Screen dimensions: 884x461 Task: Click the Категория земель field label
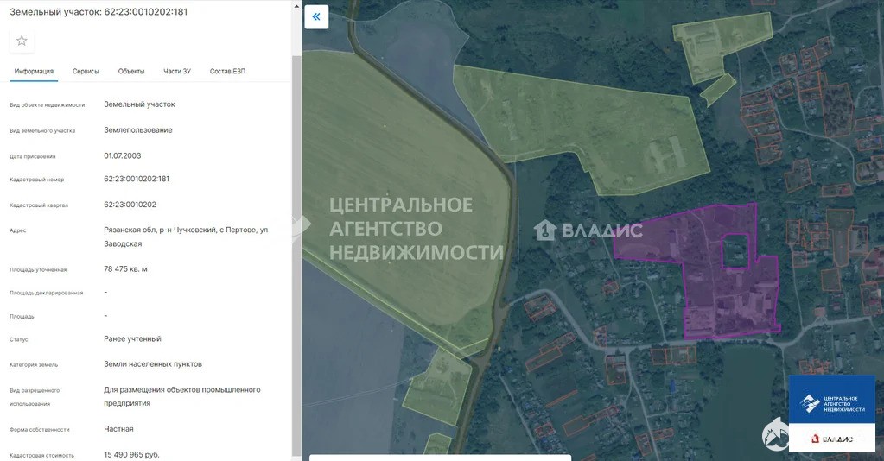pyautogui.click(x=34, y=365)
